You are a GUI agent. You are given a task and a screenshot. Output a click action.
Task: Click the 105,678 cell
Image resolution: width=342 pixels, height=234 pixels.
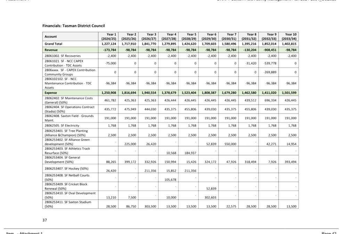pyautogui.click(x=171, y=180)
